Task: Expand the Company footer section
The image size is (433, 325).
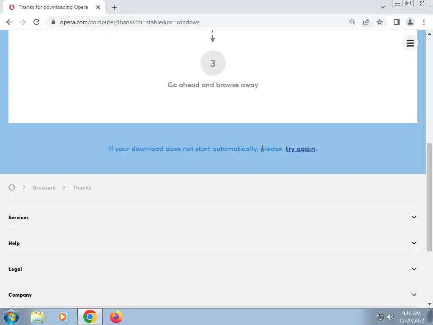Action: pos(414,295)
